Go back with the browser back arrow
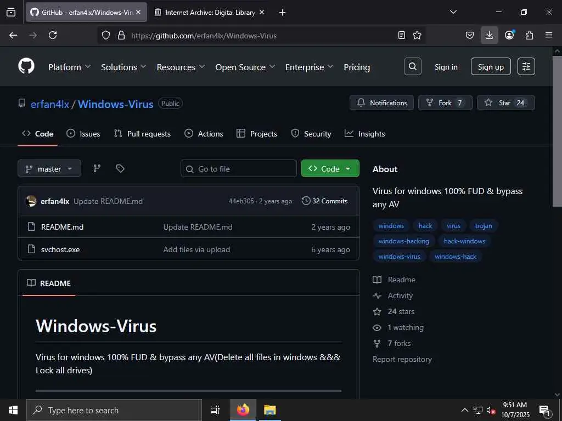Screen dimensions: 562x421 point(13,35)
